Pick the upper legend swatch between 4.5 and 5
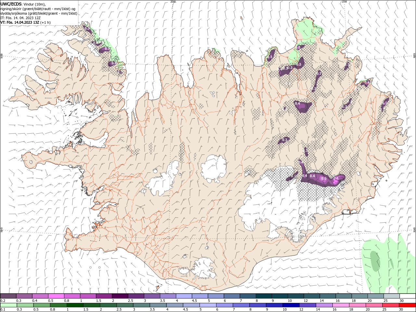This screenshot has width=416, height=312. pyautogui.click(x=200, y=296)
